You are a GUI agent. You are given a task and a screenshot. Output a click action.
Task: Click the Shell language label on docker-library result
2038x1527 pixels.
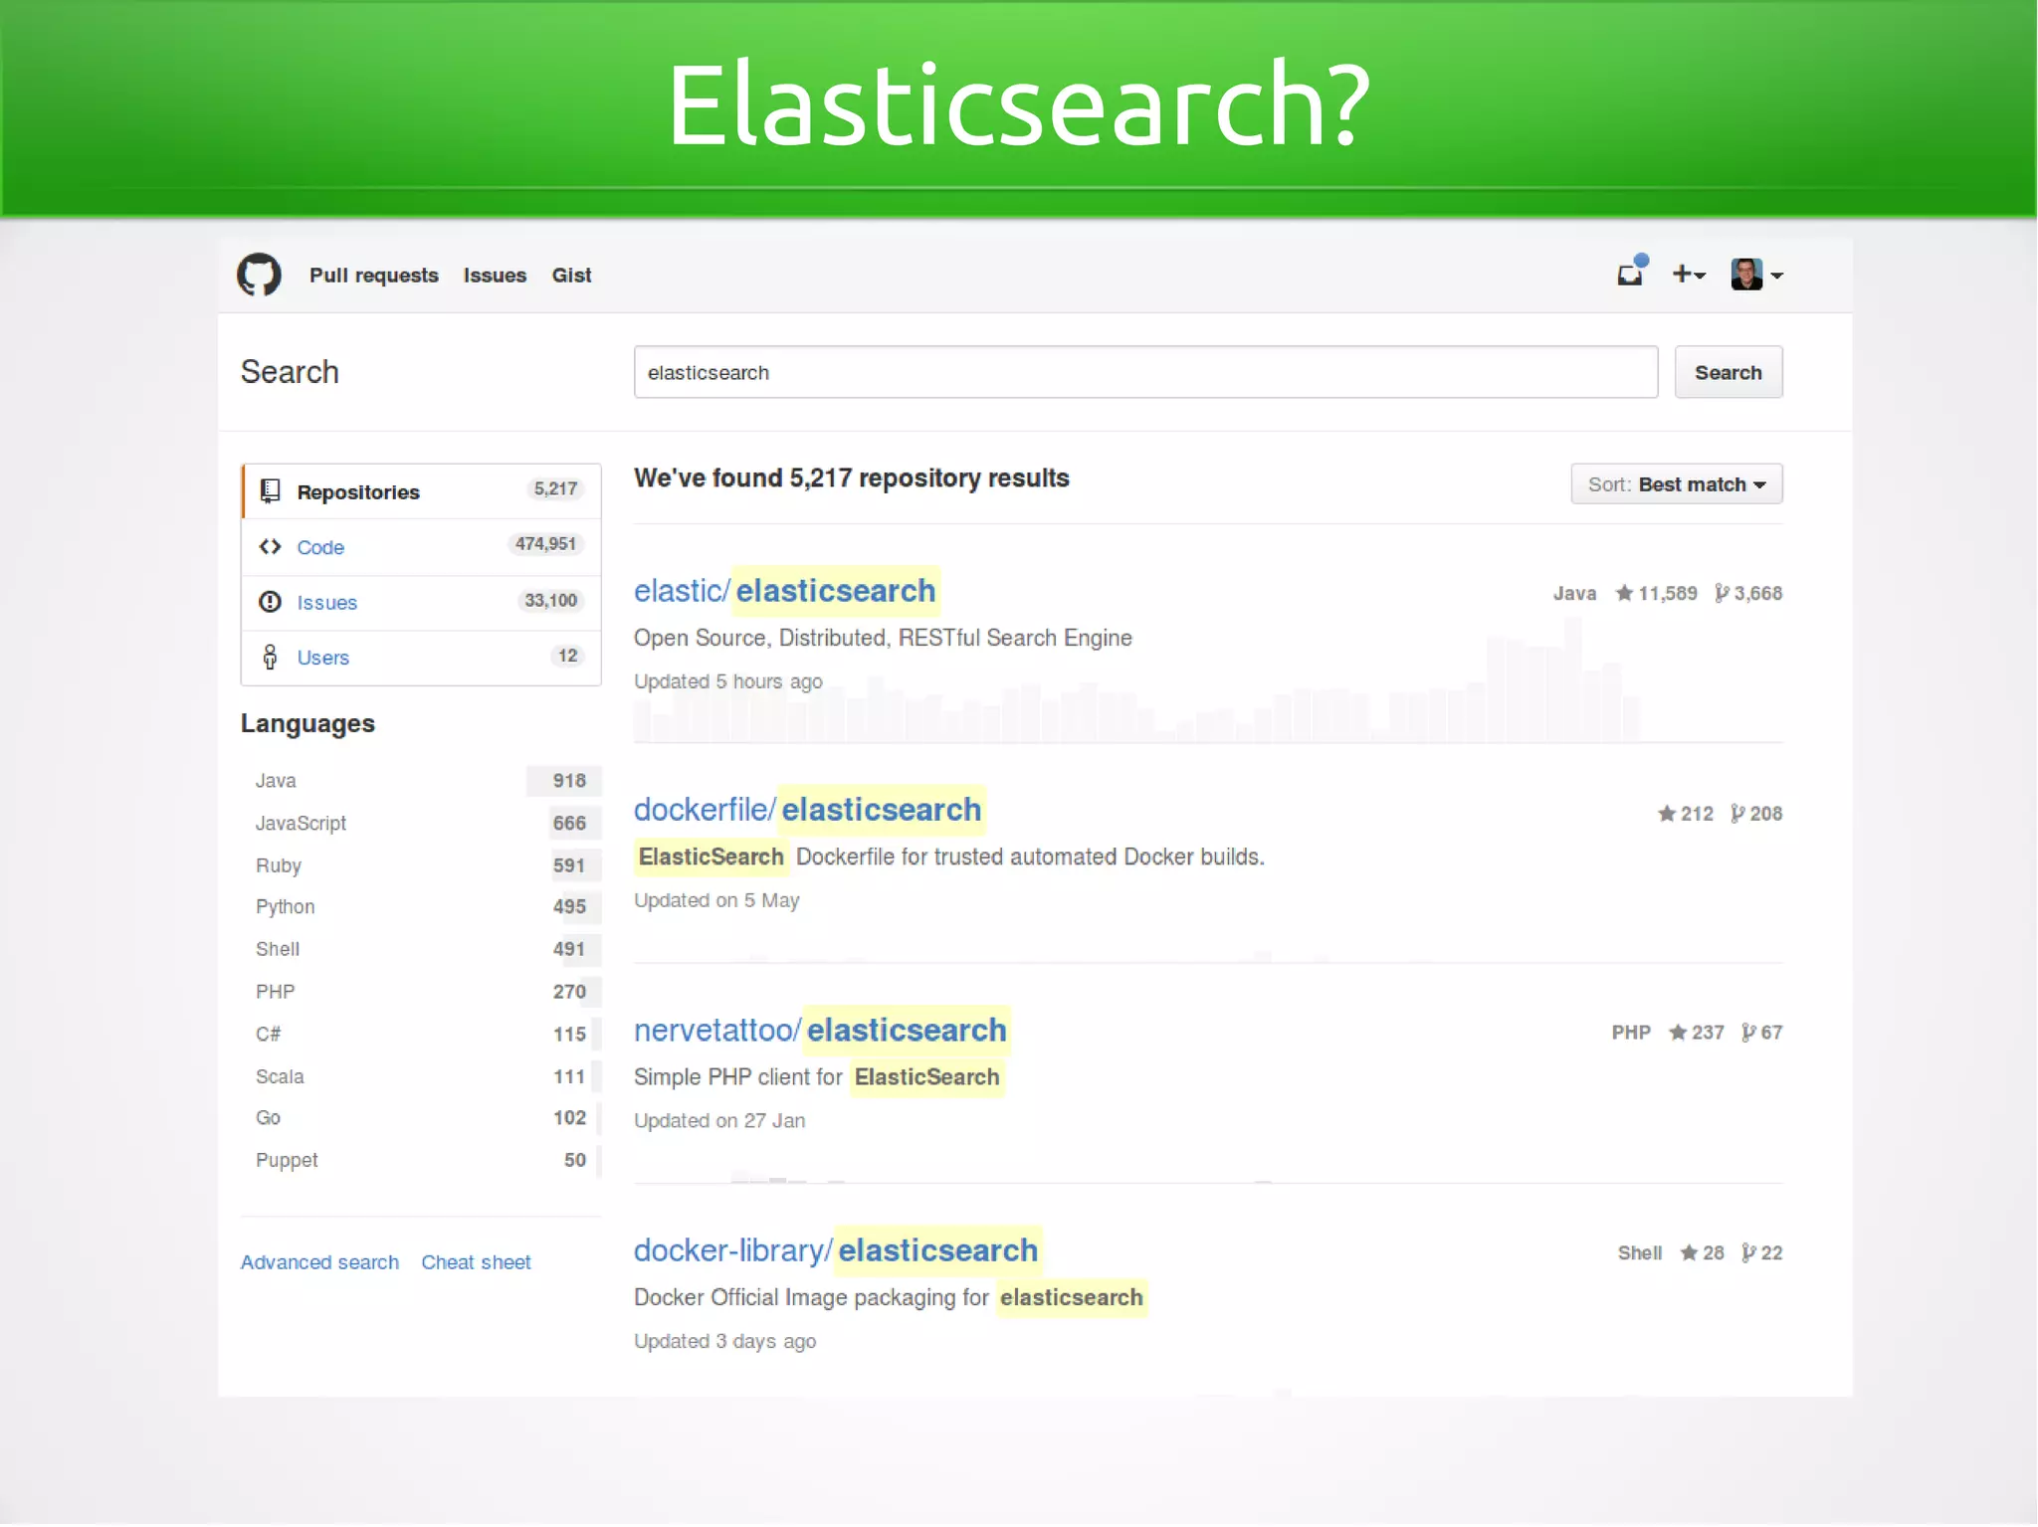point(1640,1252)
